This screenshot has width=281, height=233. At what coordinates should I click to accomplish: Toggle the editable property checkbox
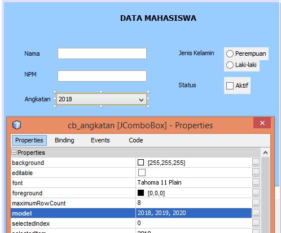coord(142,173)
